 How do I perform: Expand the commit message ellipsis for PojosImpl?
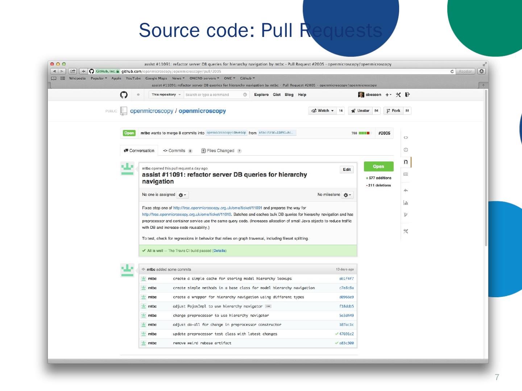pos(268,306)
